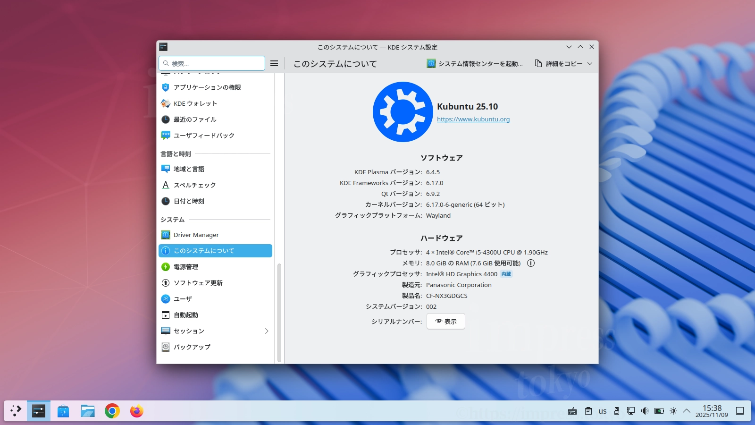Show memory info via the ⓘ icon

531,263
